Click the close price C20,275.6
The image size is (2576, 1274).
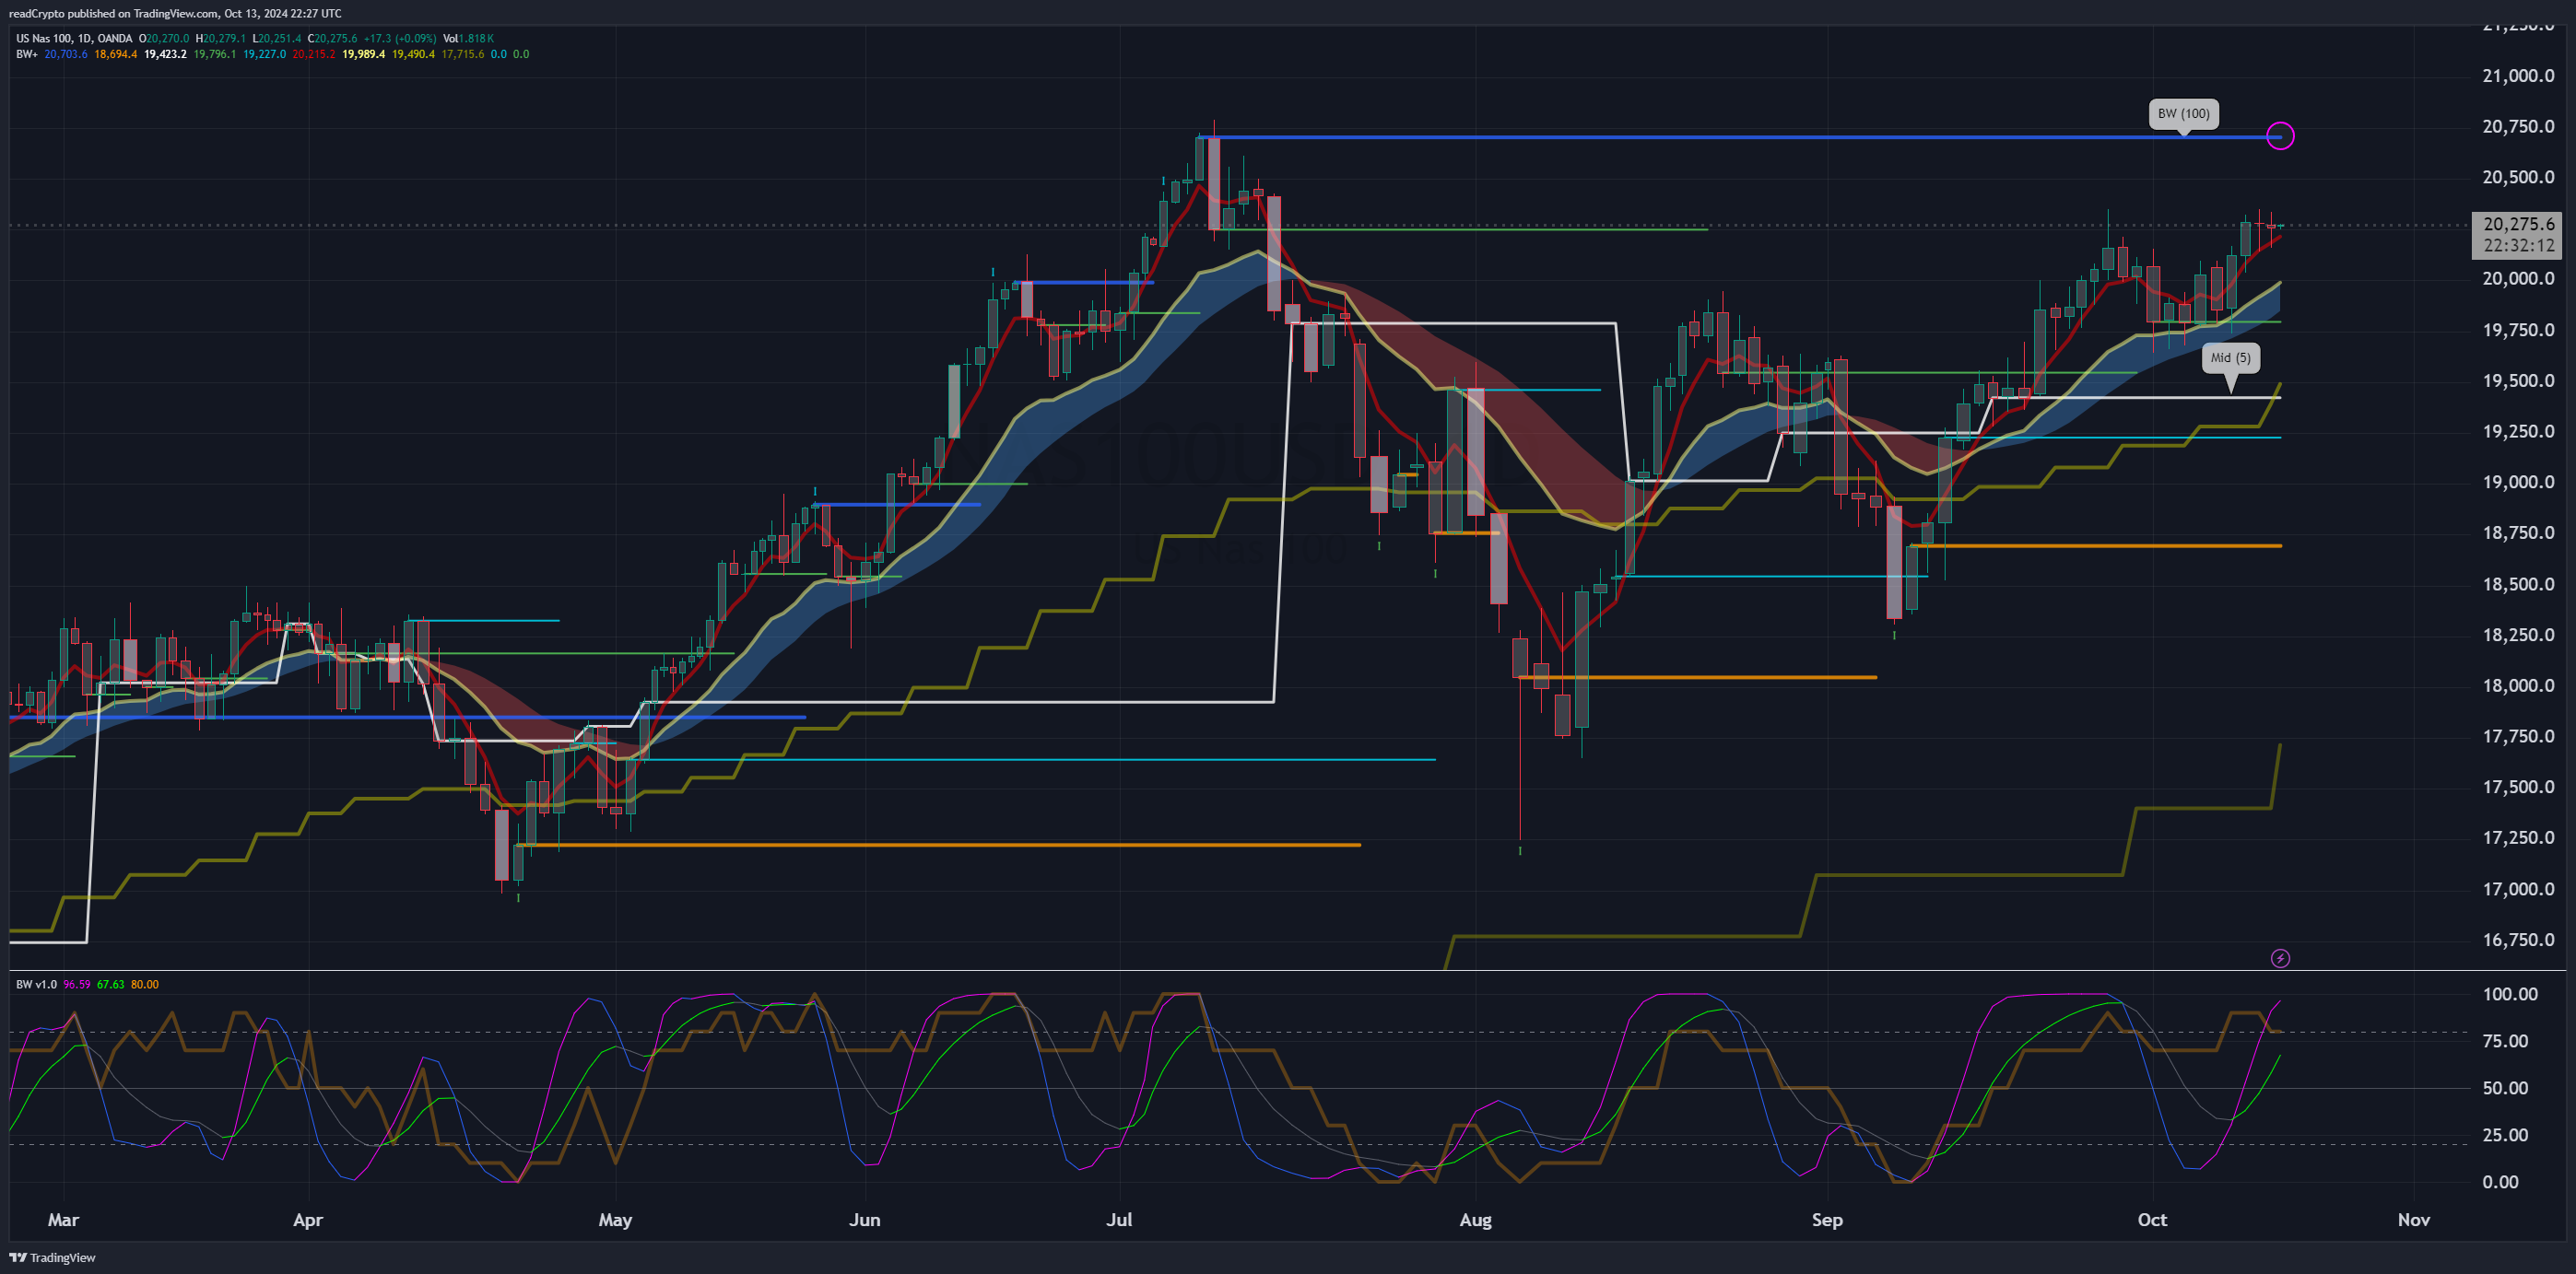[332, 39]
